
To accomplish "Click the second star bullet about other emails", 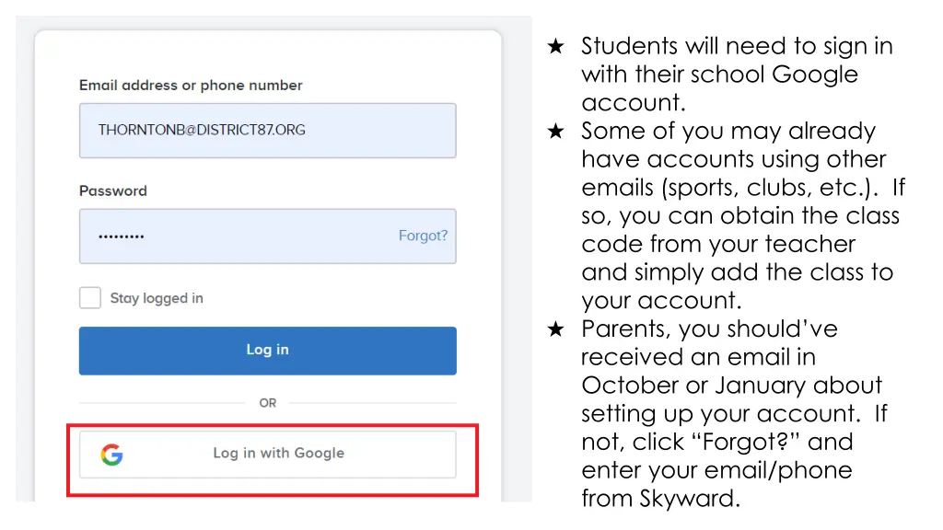I will point(555,132).
